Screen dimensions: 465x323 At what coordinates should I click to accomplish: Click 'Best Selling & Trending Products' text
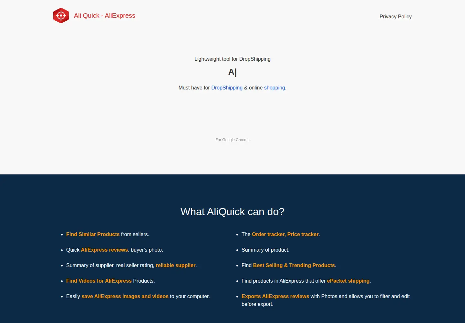pos(294,265)
